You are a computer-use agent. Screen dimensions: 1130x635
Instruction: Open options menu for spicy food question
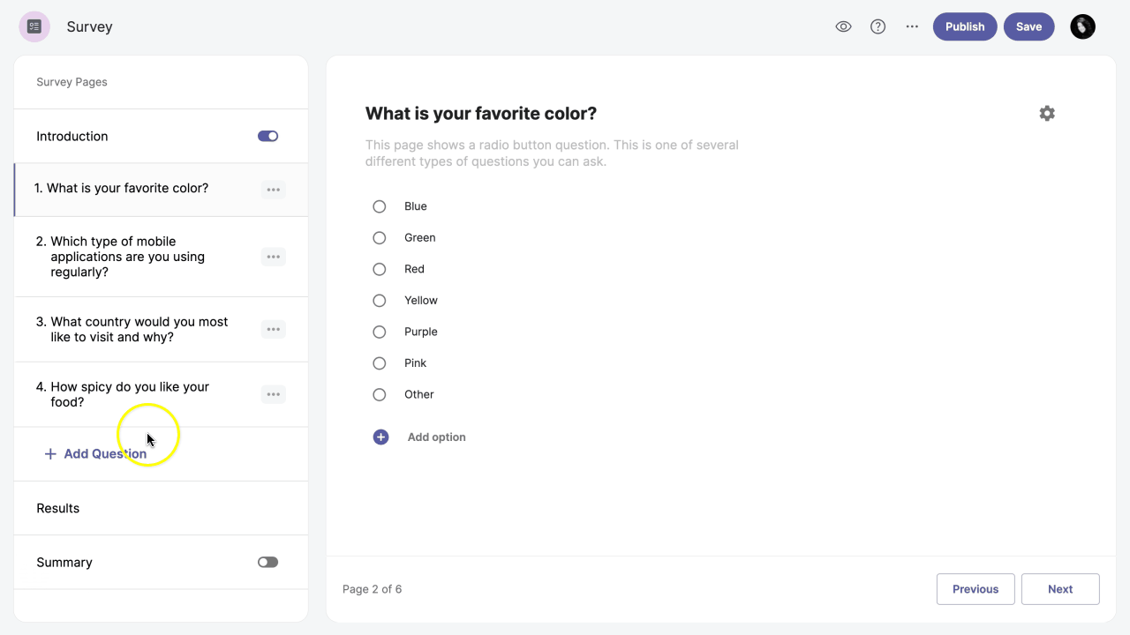tap(273, 394)
